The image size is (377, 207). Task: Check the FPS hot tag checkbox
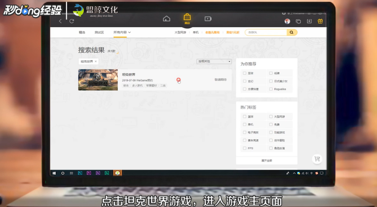(x=245, y=148)
